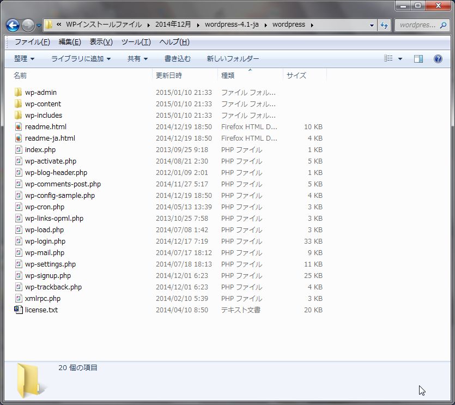Screen dimensions: 455x405
Task: Select the wp-config-sample.php file icon
Action: [x=19, y=195]
